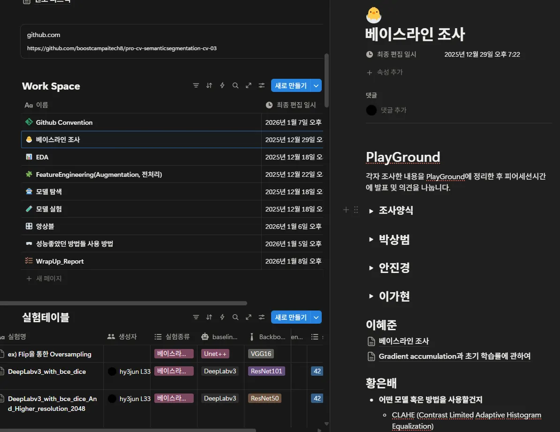Screen dimensions: 560x432
Task: Open the Gradient accumulation page link
Action: (x=454, y=356)
